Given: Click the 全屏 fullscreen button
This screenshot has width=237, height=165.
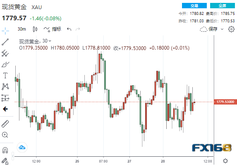Looking at the screenshot, I should pyautogui.click(x=223, y=6).
